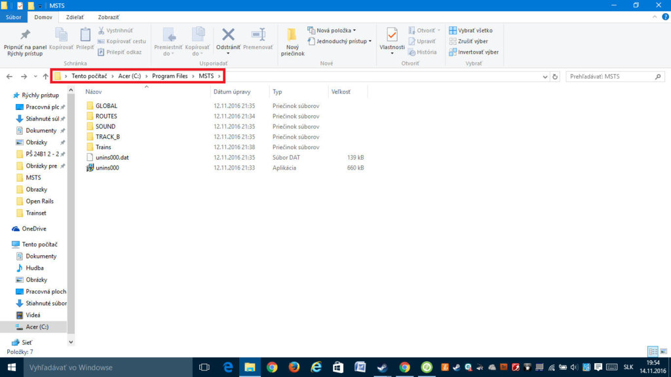Viewport: 671px width, 377px height.
Task: Switch to details view mode
Action: tap(652, 351)
